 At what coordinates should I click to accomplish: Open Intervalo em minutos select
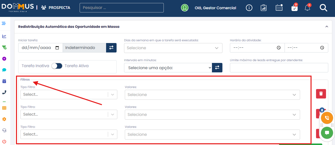(168, 68)
